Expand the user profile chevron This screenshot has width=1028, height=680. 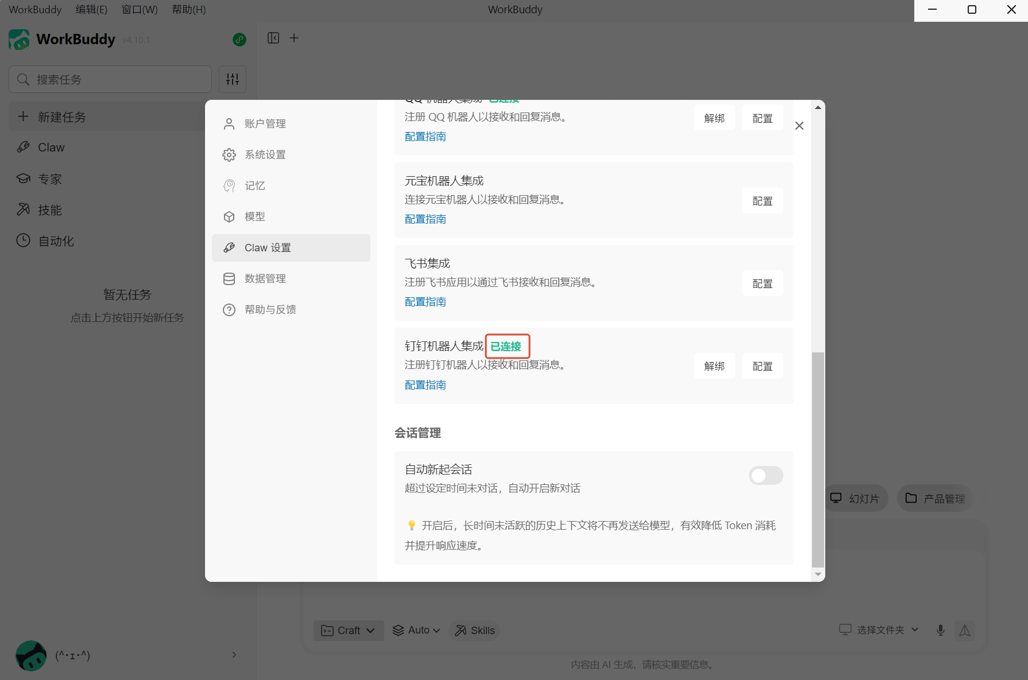tap(234, 655)
